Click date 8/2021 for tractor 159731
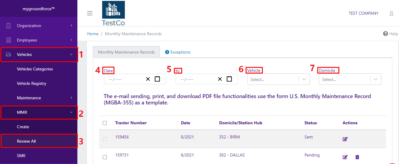 (x=187, y=155)
